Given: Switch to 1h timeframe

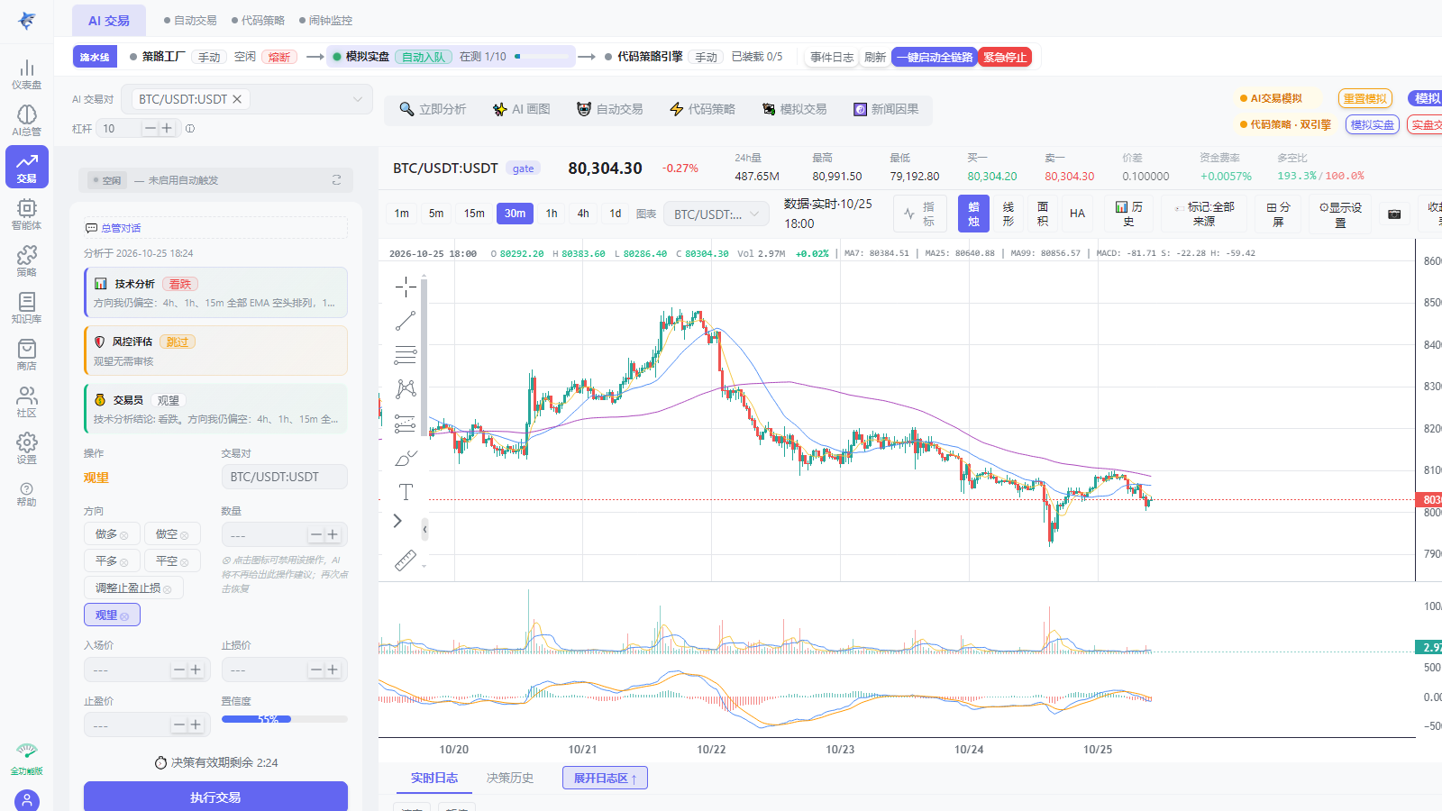Looking at the screenshot, I should point(552,214).
